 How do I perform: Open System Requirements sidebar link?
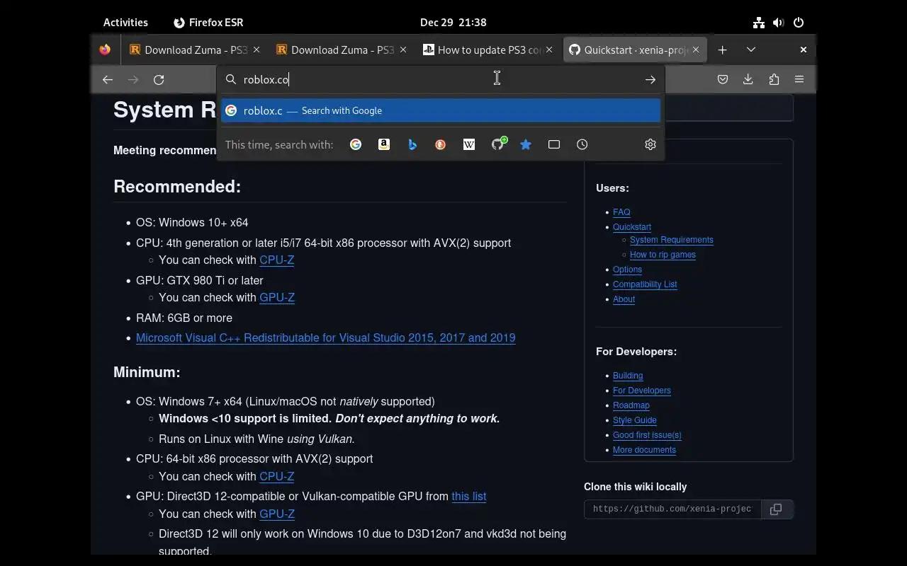[x=672, y=240]
